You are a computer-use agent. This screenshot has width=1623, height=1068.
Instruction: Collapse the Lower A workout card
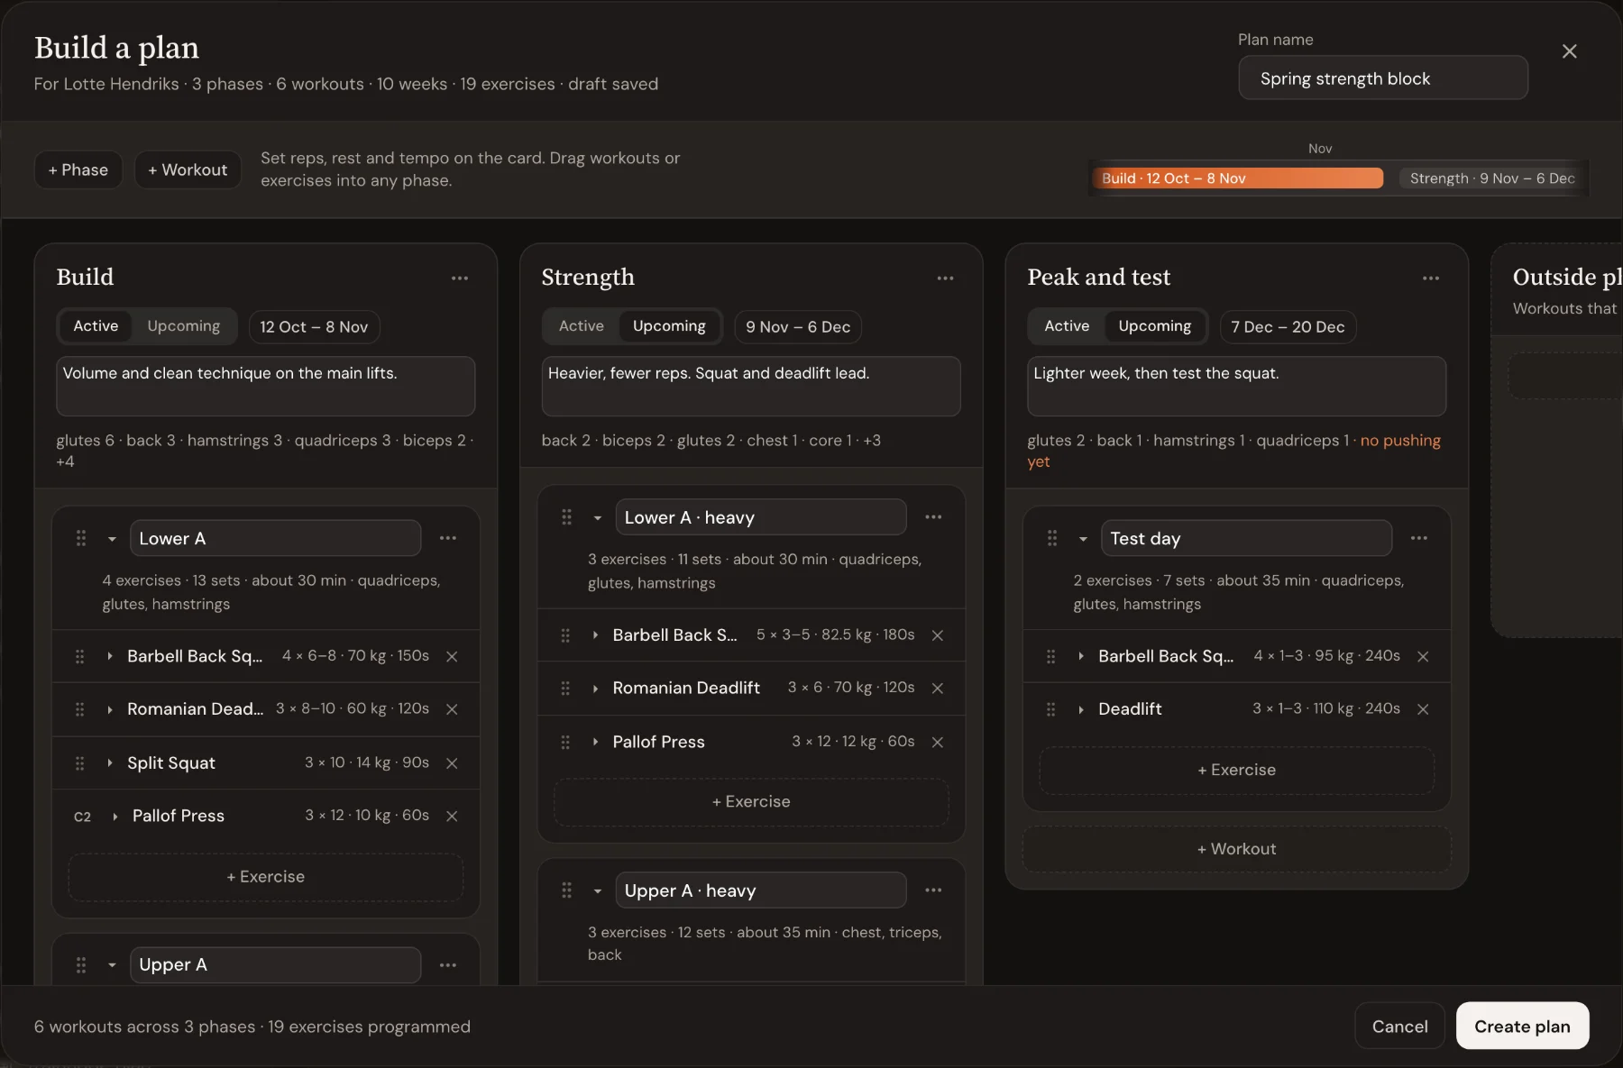[x=112, y=539]
